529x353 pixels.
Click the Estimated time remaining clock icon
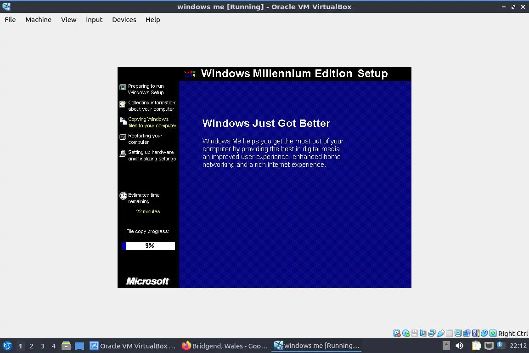(x=123, y=196)
